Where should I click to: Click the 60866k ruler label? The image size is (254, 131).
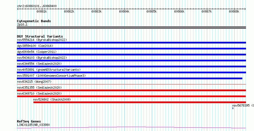click(x=179, y=11)
